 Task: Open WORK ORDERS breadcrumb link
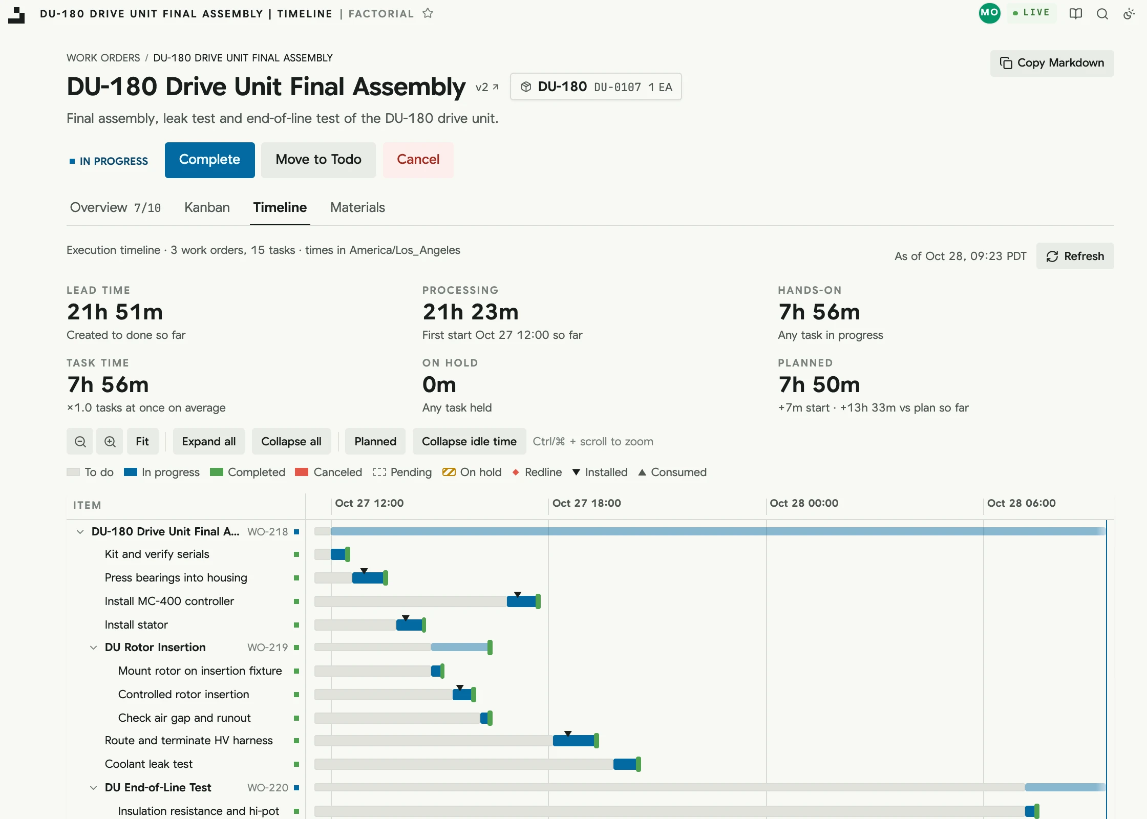coord(103,58)
